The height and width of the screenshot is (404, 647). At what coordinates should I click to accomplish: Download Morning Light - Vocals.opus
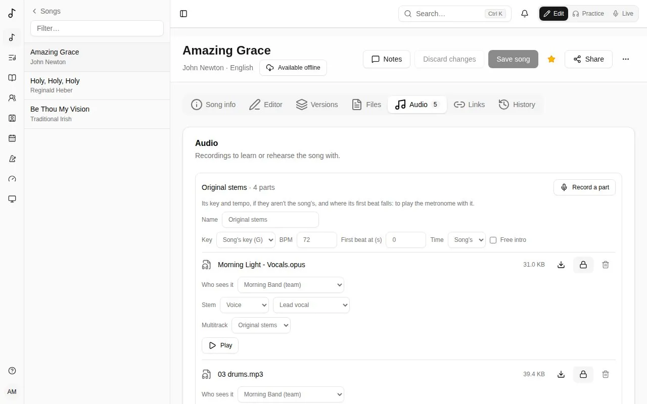coord(561,265)
